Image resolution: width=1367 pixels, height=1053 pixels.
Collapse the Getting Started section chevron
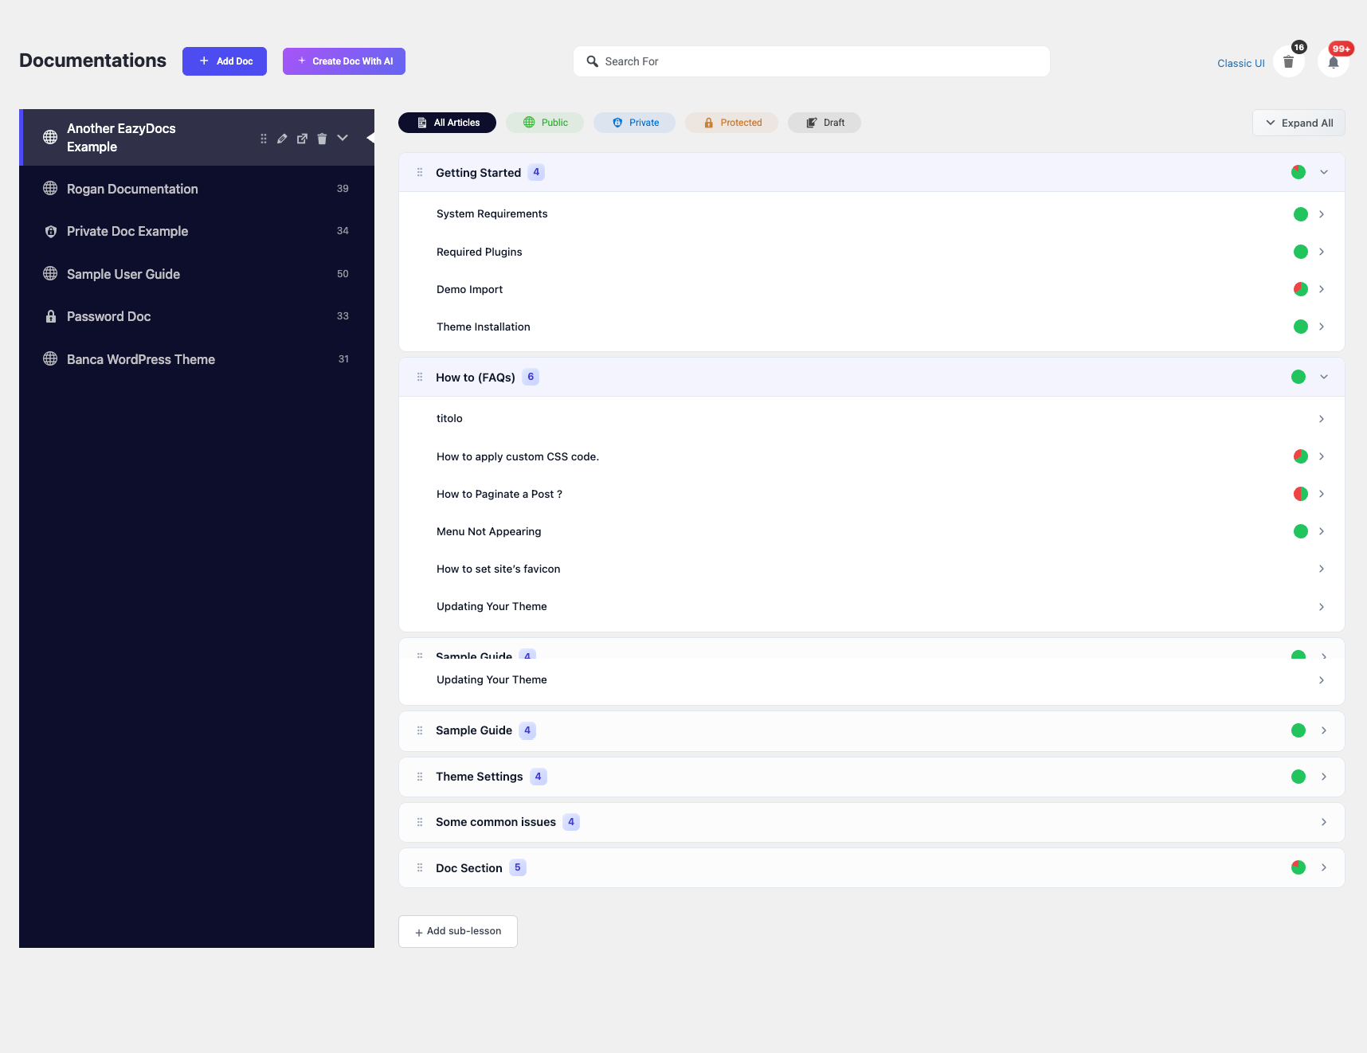tap(1324, 172)
